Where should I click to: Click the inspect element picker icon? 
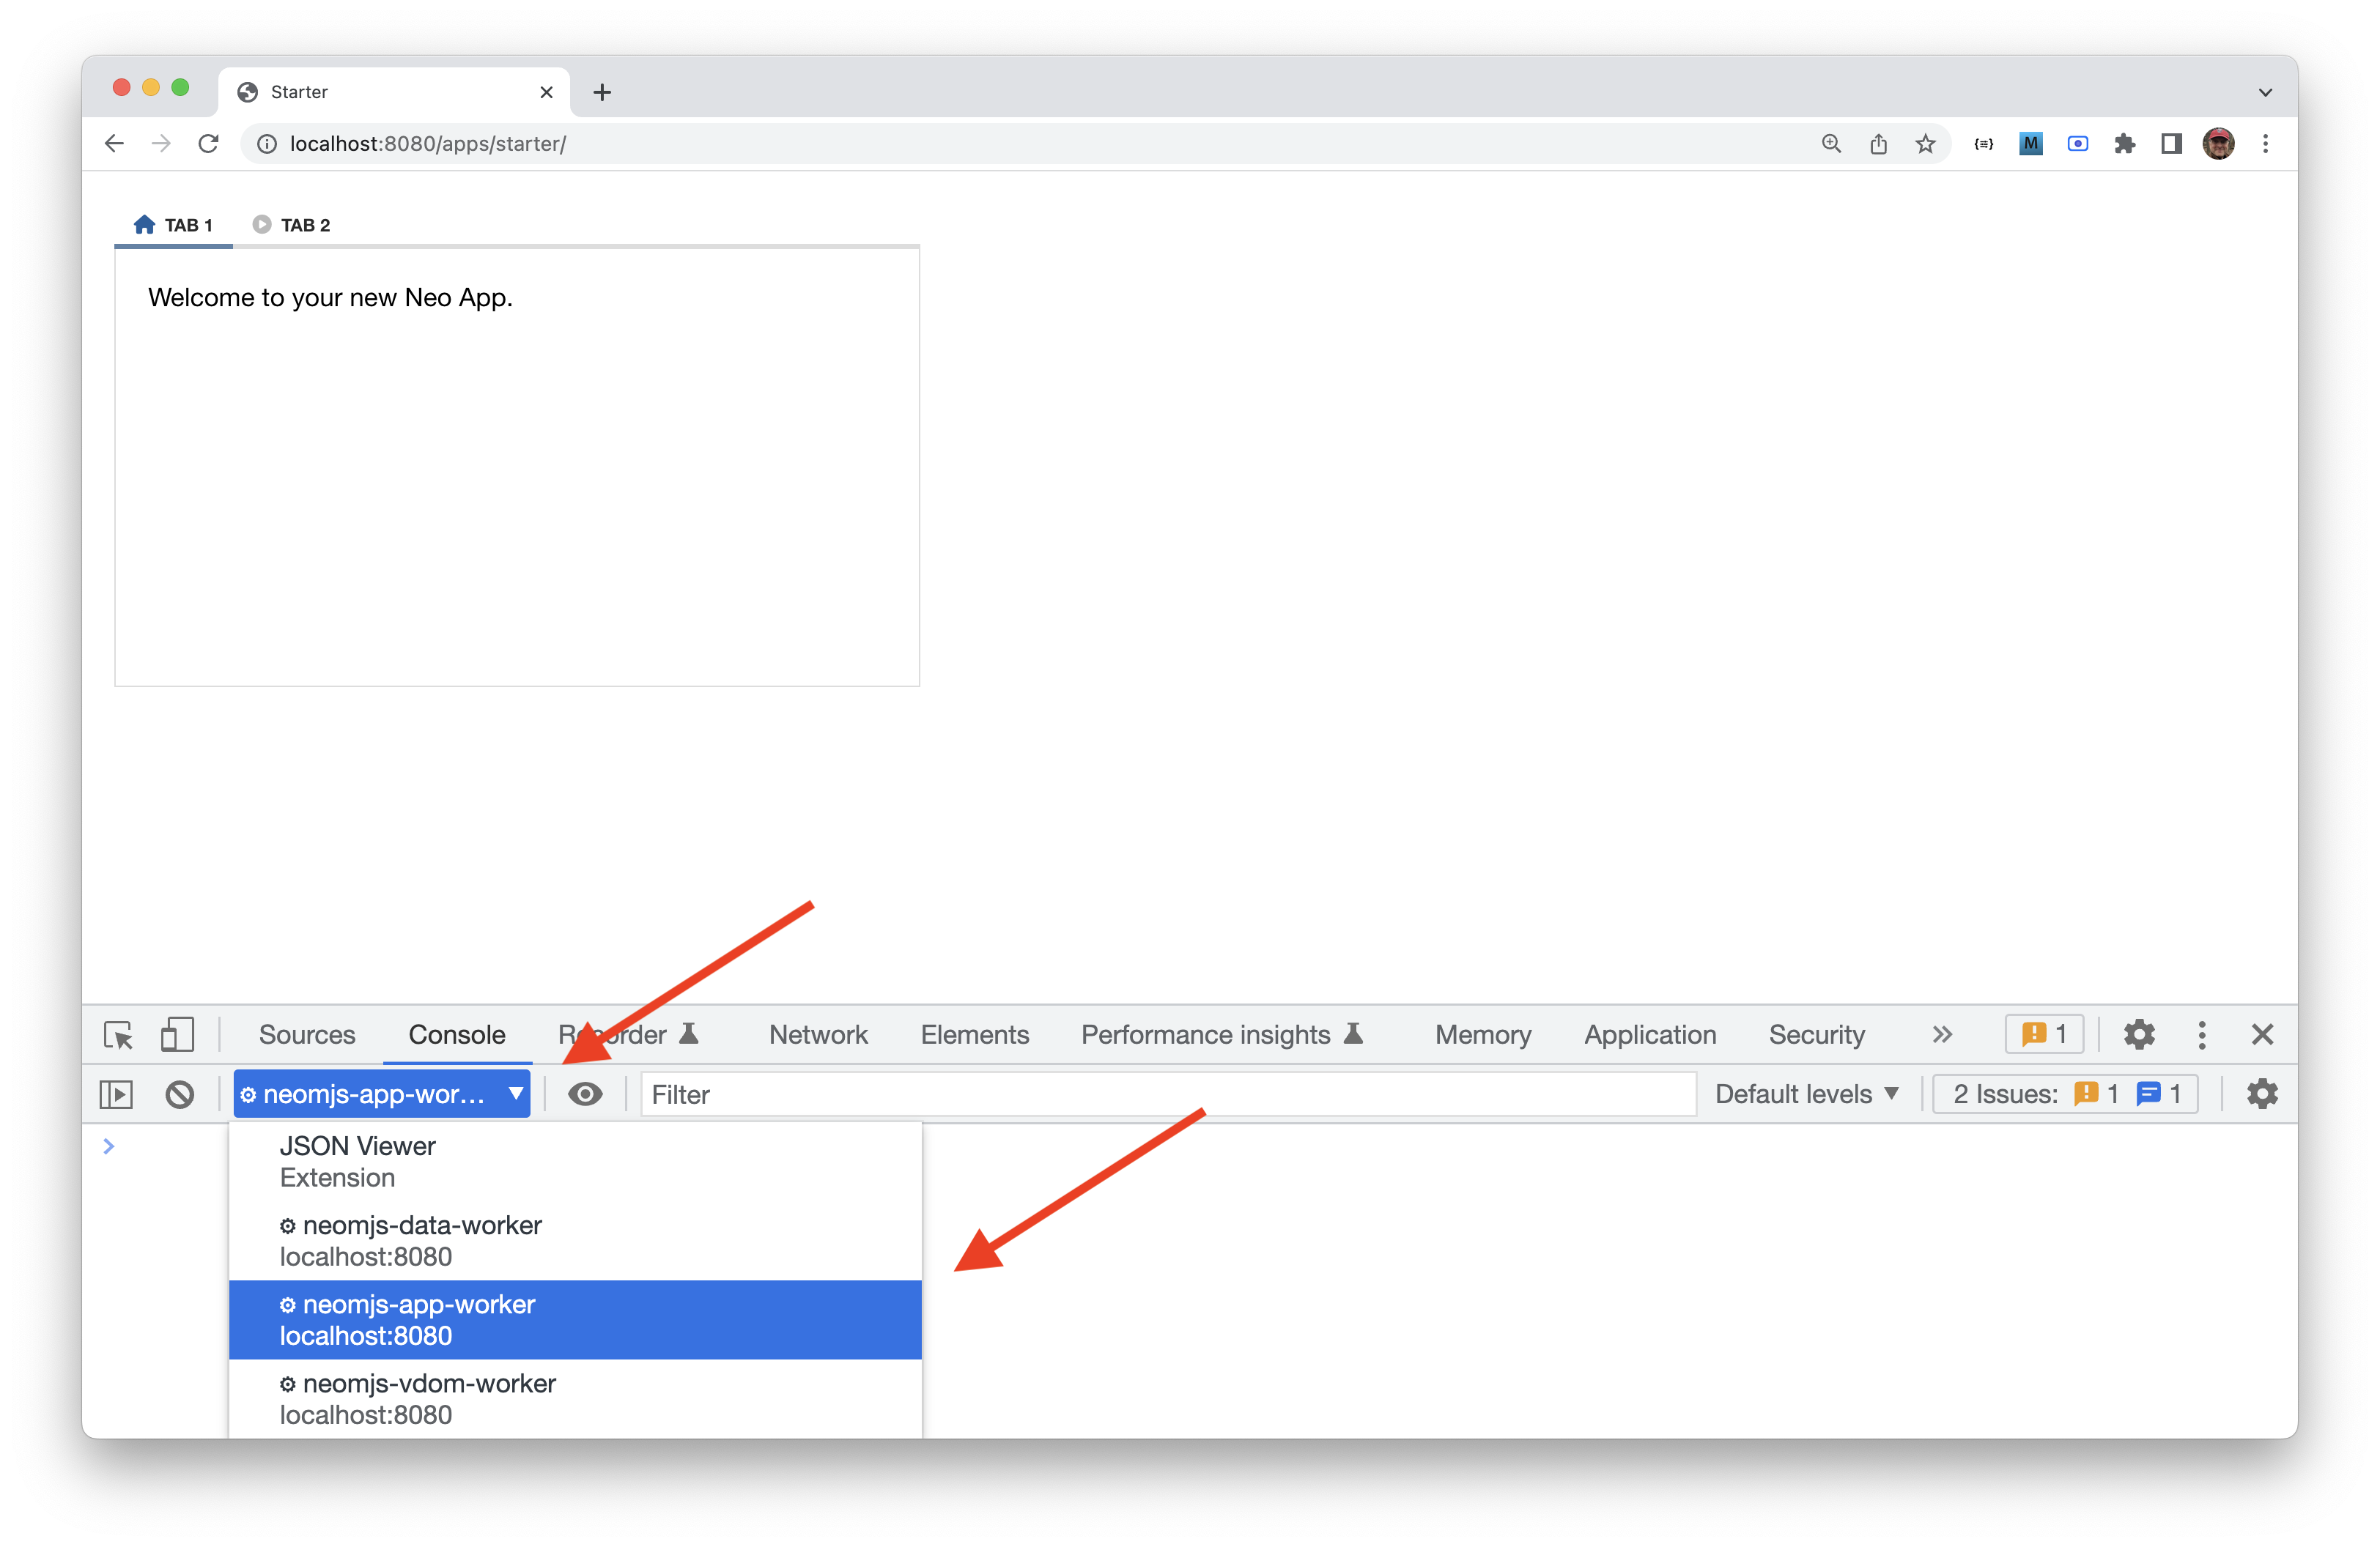pos(118,1034)
